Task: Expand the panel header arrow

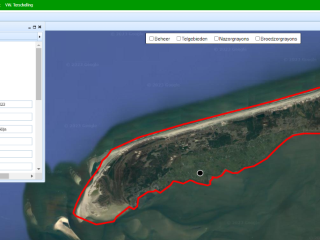Action: click(x=40, y=37)
